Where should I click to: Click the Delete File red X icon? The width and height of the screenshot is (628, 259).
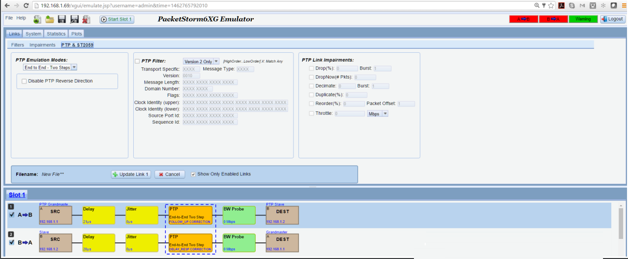point(86,20)
